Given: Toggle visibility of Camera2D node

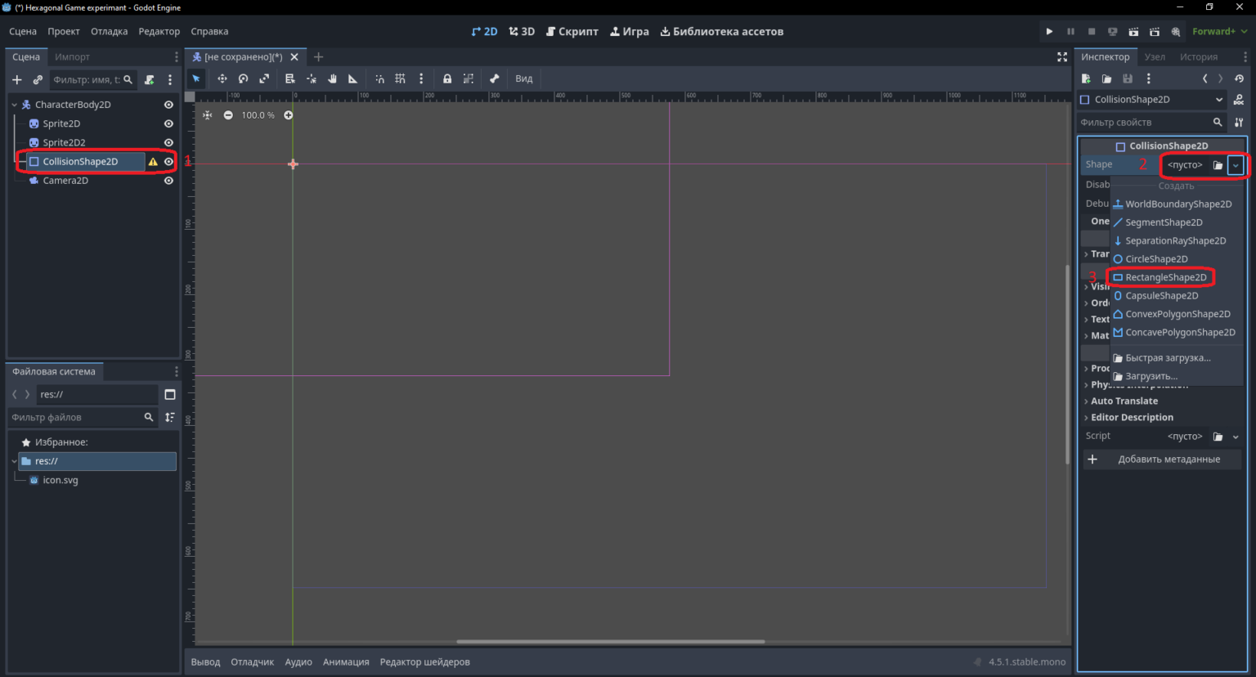Looking at the screenshot, I should coord(168,181).
